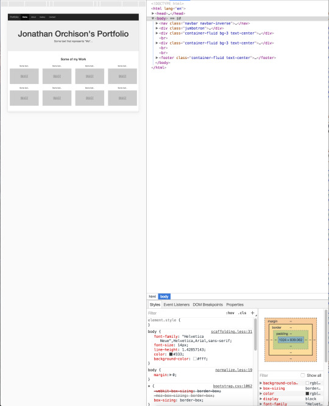Expand computed color property

pyautogui.click(x=261, y=394)
